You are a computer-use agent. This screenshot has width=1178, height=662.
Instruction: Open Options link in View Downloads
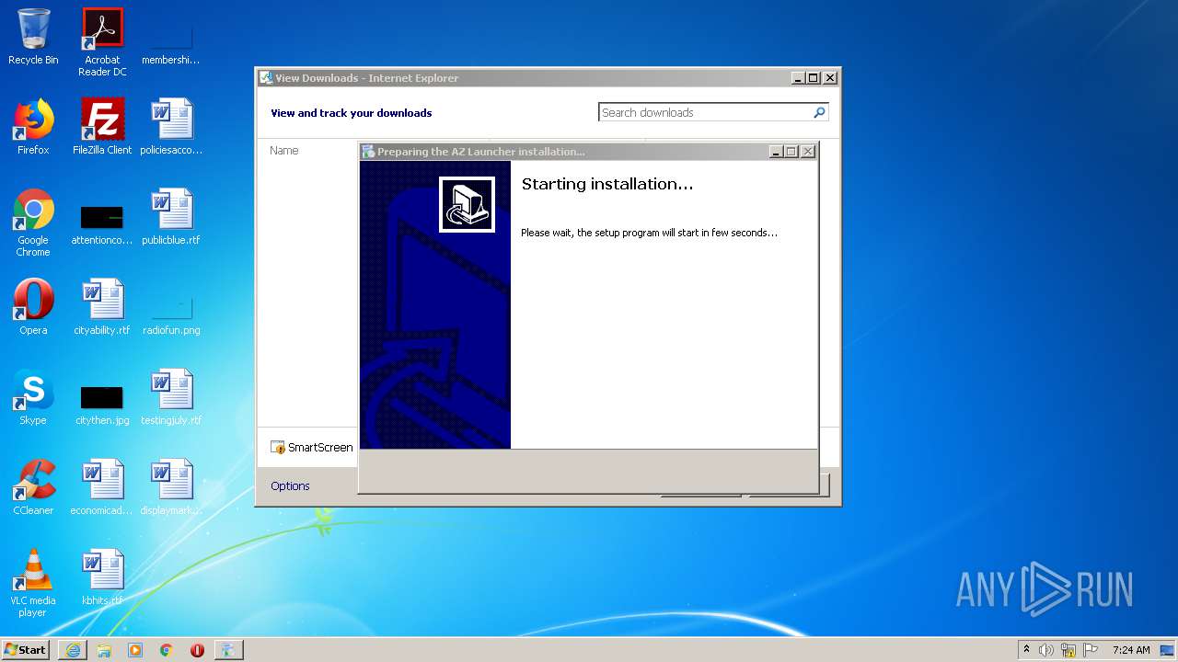point(290,485)
